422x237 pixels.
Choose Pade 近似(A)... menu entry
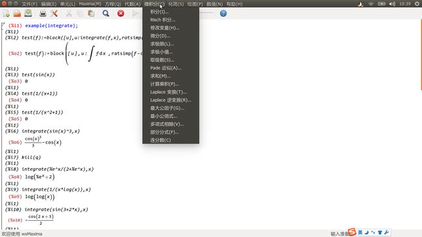click(x=171, y=68)
